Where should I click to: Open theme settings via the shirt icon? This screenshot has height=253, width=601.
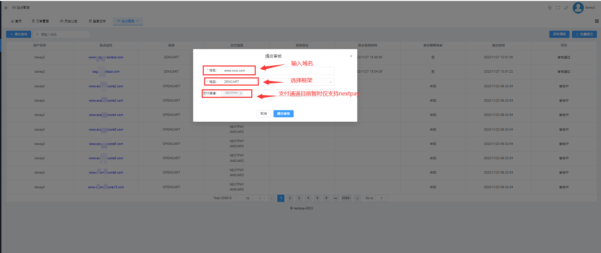550,8
